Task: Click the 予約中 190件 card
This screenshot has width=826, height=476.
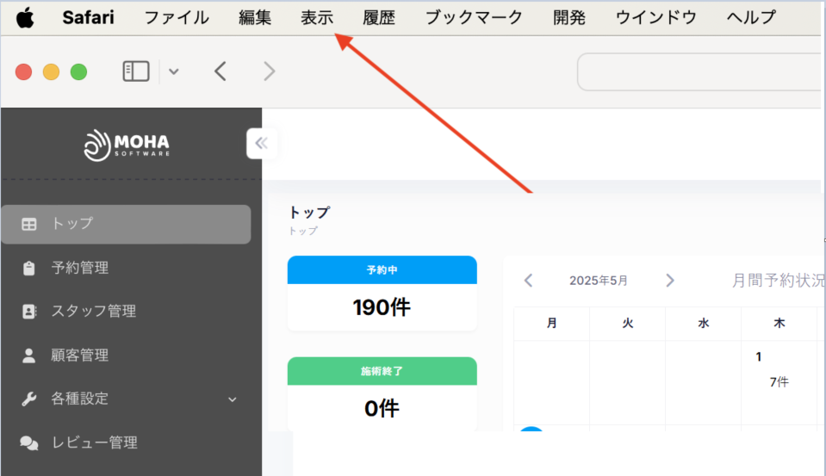Action: [382, 294]
